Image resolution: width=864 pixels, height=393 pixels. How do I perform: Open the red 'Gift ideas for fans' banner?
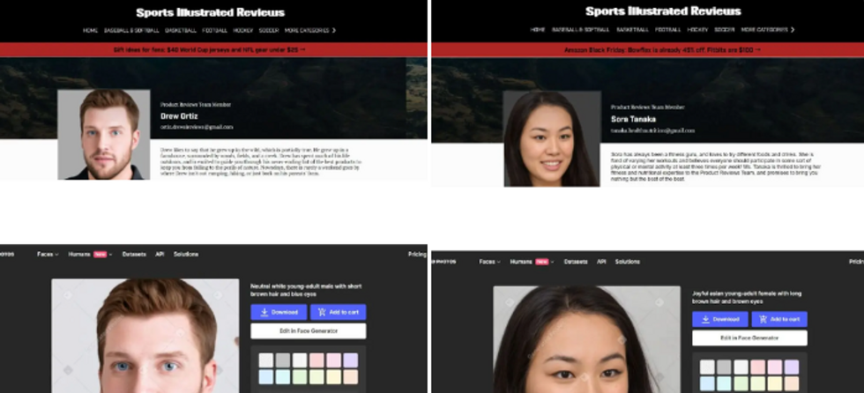213,49
